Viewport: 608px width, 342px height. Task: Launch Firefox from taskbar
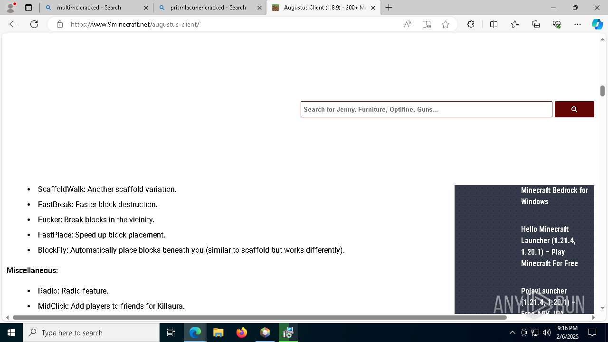pyautogui.click(x=242, y=332)
